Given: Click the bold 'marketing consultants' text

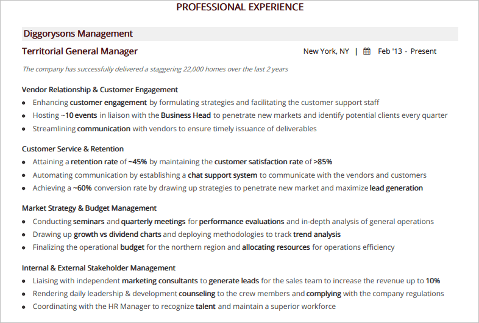Looking at the screenshot, I should point(160,281).
